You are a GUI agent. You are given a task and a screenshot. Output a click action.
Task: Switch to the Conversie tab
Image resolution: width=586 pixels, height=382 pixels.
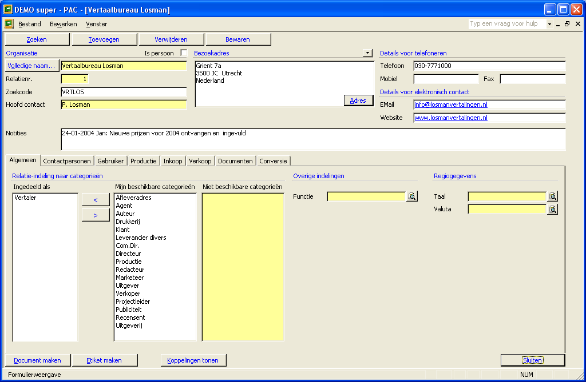(x=273, y=161)
